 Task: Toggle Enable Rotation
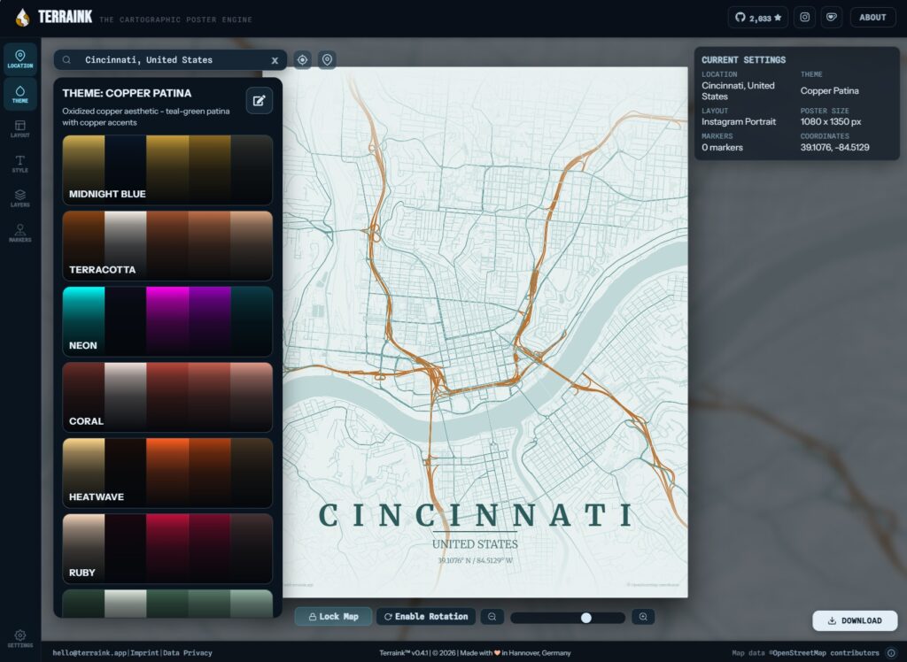425,617
